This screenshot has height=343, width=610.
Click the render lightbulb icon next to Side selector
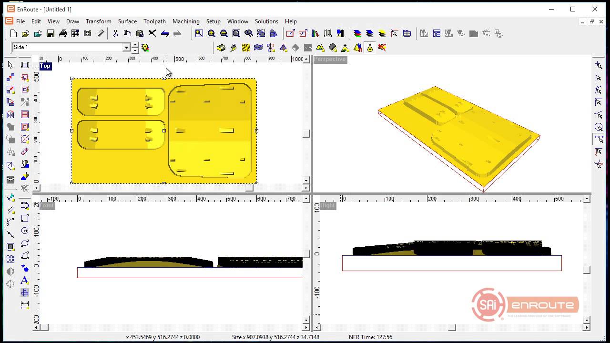pyautogui.click(x=145, y=48)
